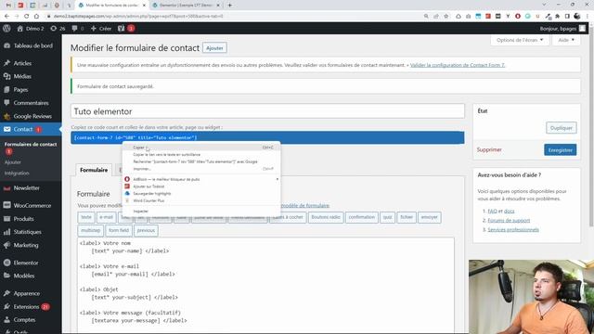Insert a multistep tag
The image size is (594, 334).
tap(91, 231)
